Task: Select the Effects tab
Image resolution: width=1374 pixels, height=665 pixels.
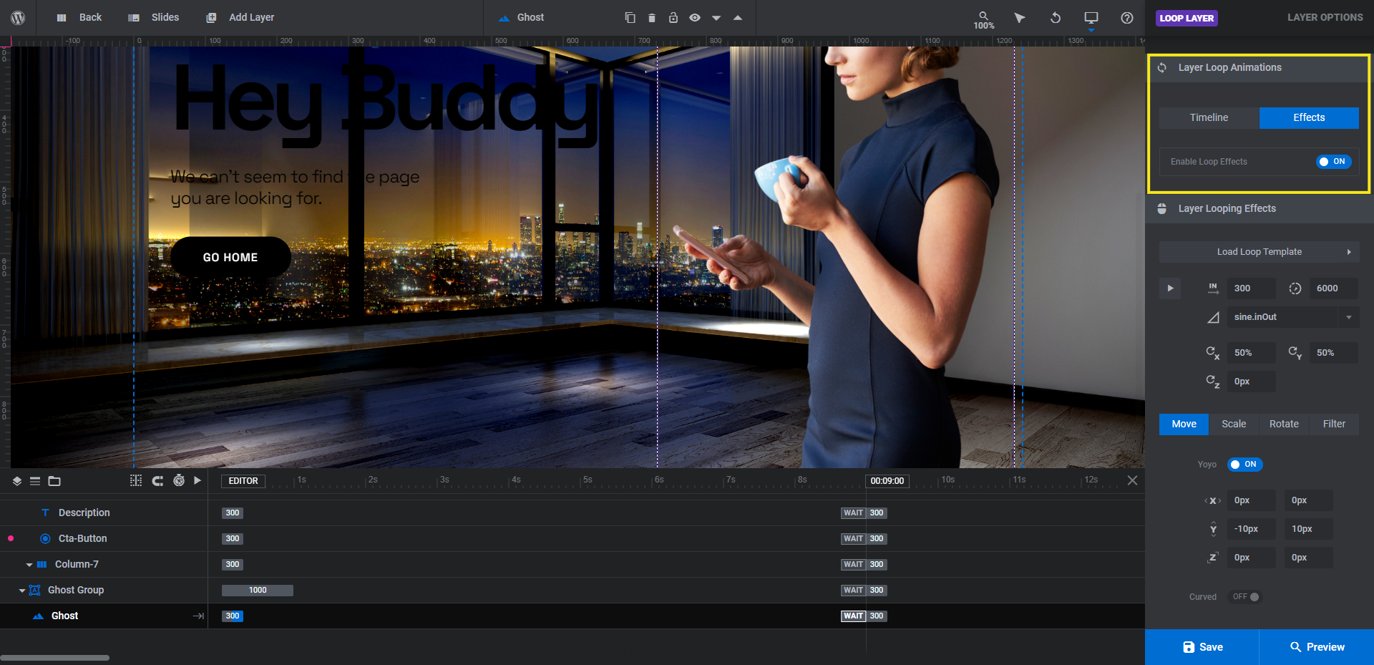Action: [x=1309, y=117]
